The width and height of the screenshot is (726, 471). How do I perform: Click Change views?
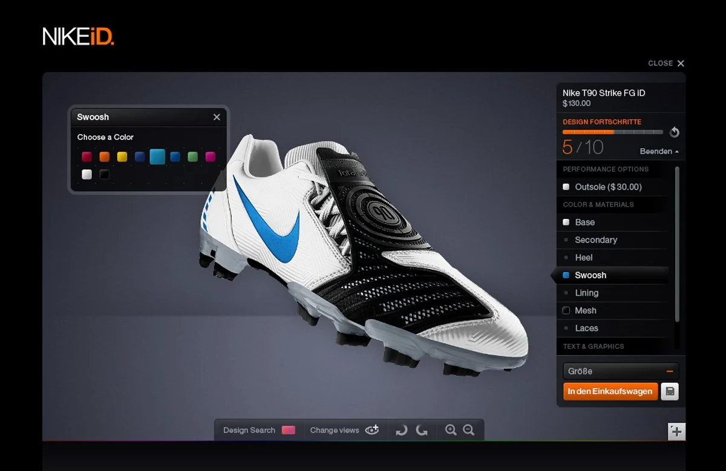(335, 430)
